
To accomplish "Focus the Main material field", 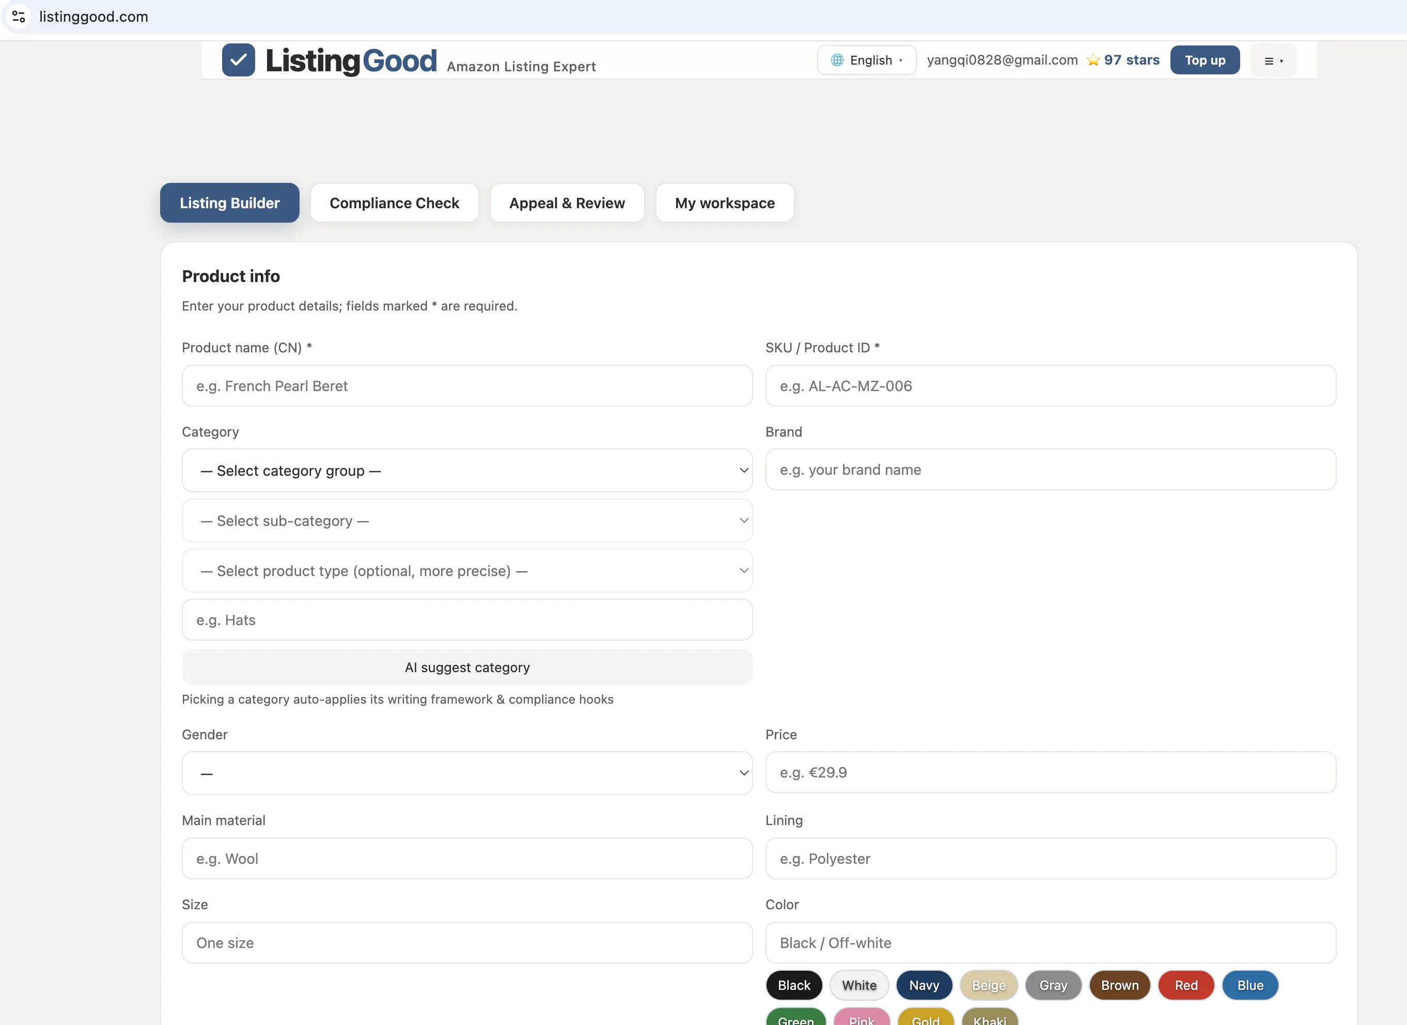I will pos(467,859).
